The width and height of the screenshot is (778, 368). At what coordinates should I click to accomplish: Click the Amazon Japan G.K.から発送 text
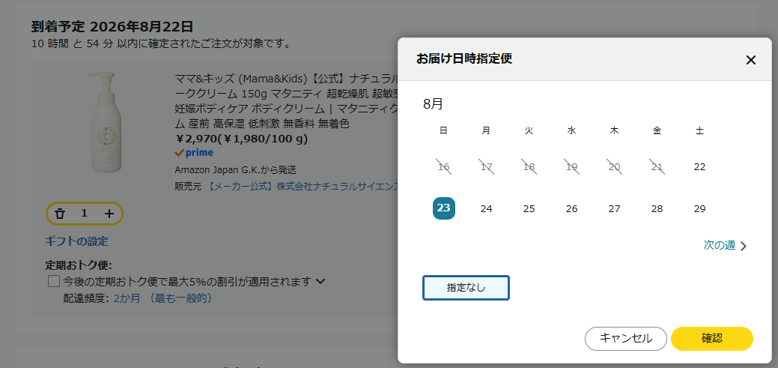coord(236,170)
